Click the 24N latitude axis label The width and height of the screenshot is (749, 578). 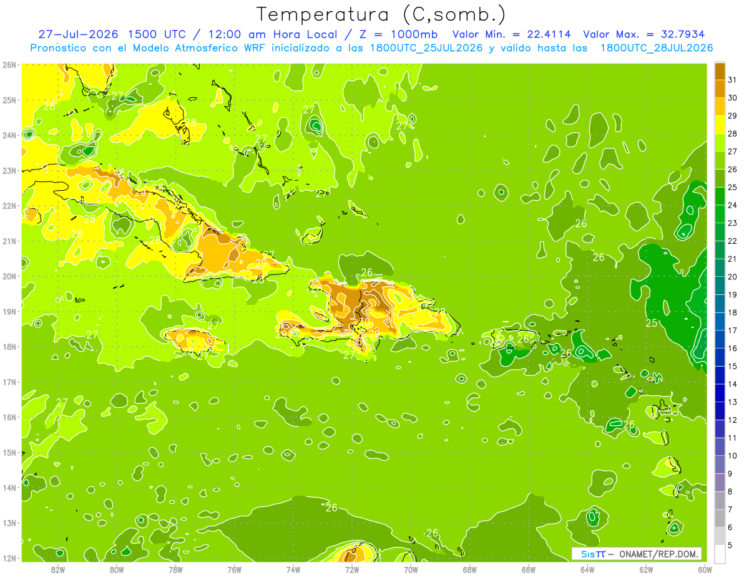click(9, 135)
